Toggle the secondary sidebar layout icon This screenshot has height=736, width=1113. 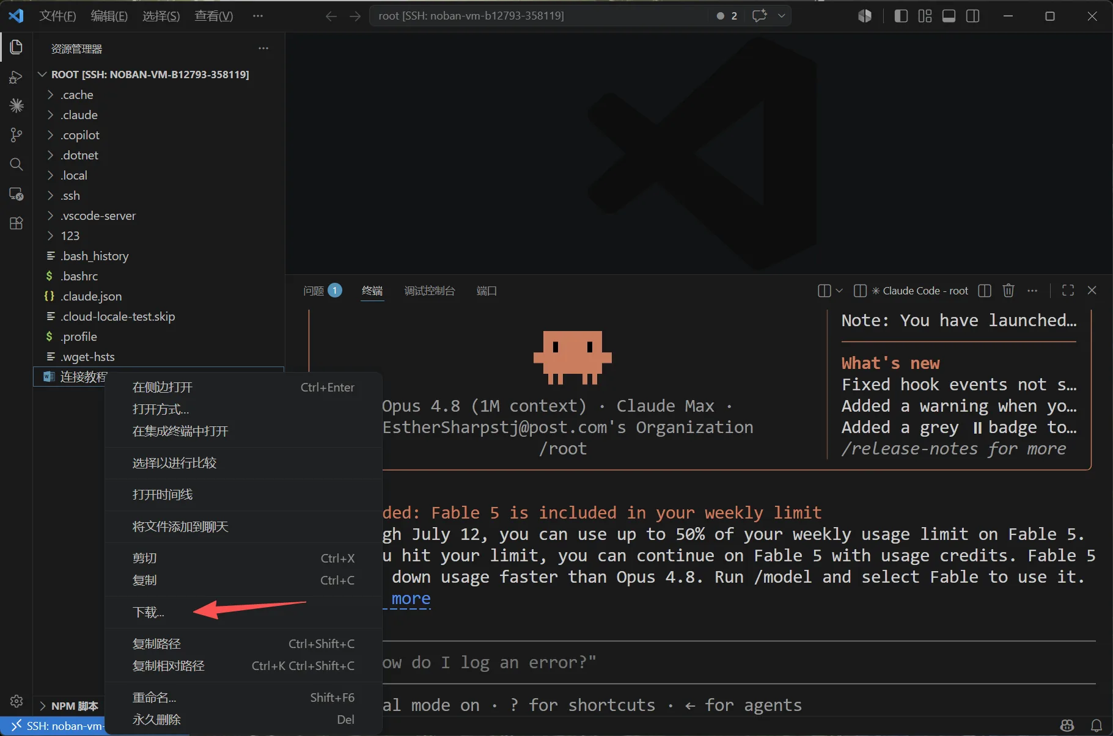[x=973, y=16]
